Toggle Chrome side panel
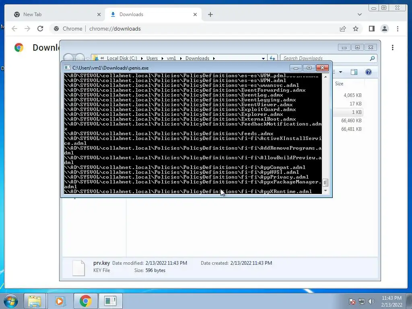 click(371, 29)
